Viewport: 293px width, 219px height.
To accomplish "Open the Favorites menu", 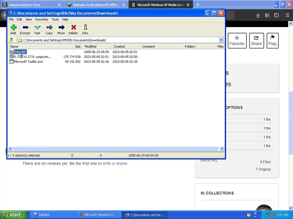I will (x=42, y=19).
